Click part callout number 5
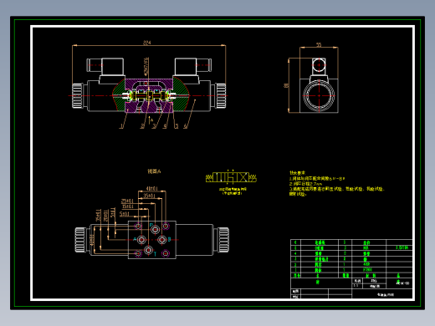This screenshot has width=435, height=326. [177, 126]
